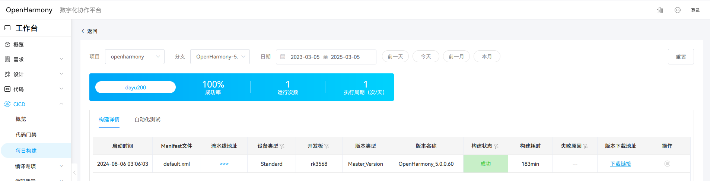Screen dimensions: 710x181
Task: Open the 下载链接 download link
Action: [621, 164]
